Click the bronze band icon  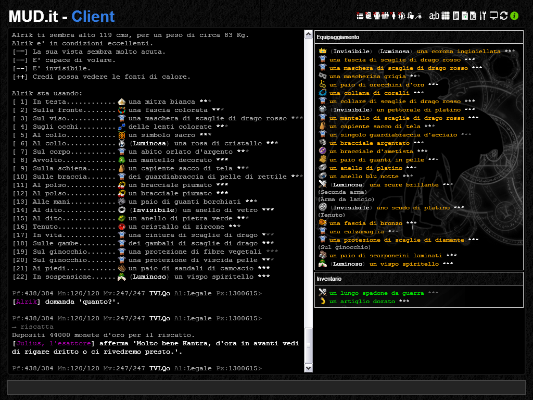[323, 223]
